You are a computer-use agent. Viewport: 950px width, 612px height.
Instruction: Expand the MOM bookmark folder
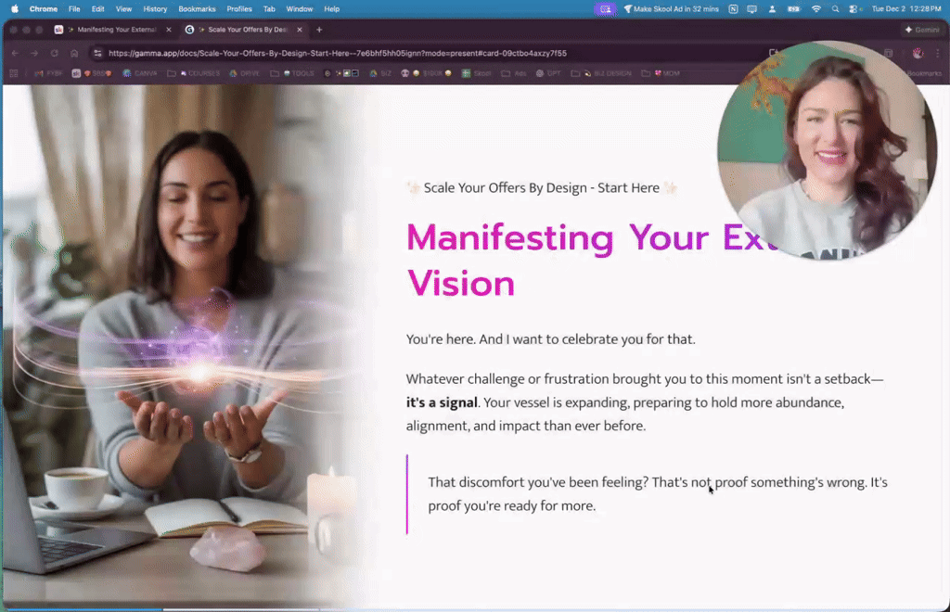(x=661, y=73)
